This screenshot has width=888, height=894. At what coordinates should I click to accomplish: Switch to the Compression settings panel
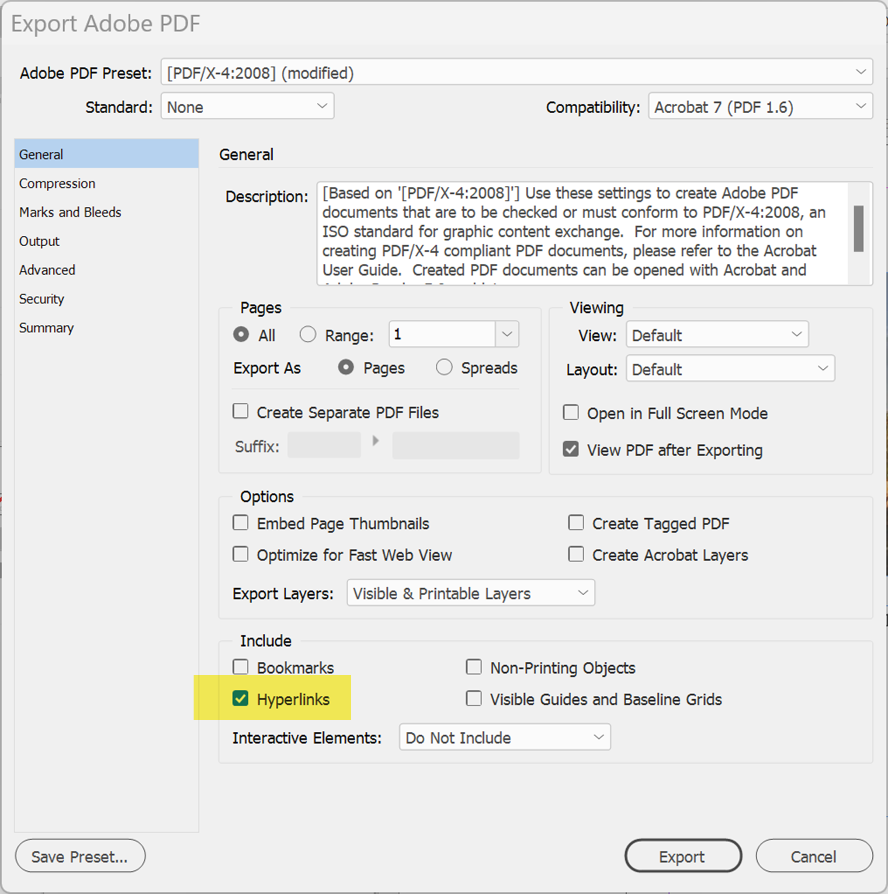(57, 183)
